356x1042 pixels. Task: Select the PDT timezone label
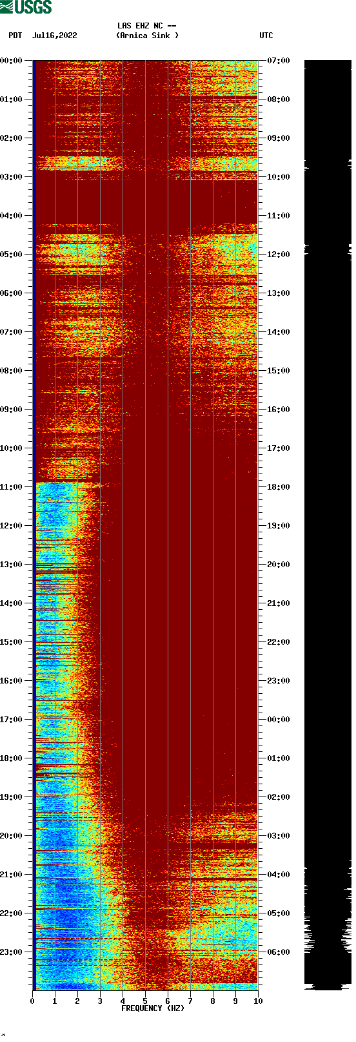click(15, 36)
